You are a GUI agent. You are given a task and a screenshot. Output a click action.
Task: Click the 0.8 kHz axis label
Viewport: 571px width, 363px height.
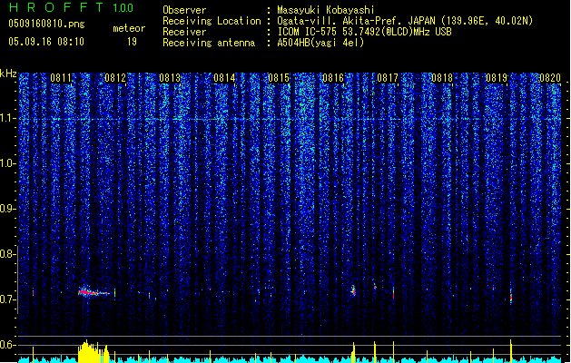(x=7, y=254)
